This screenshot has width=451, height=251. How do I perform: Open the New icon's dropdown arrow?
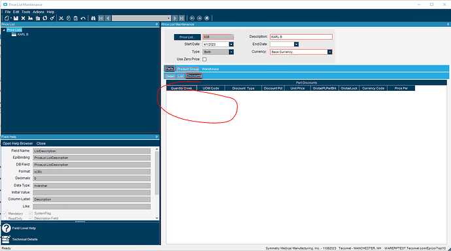coord(11,18)
